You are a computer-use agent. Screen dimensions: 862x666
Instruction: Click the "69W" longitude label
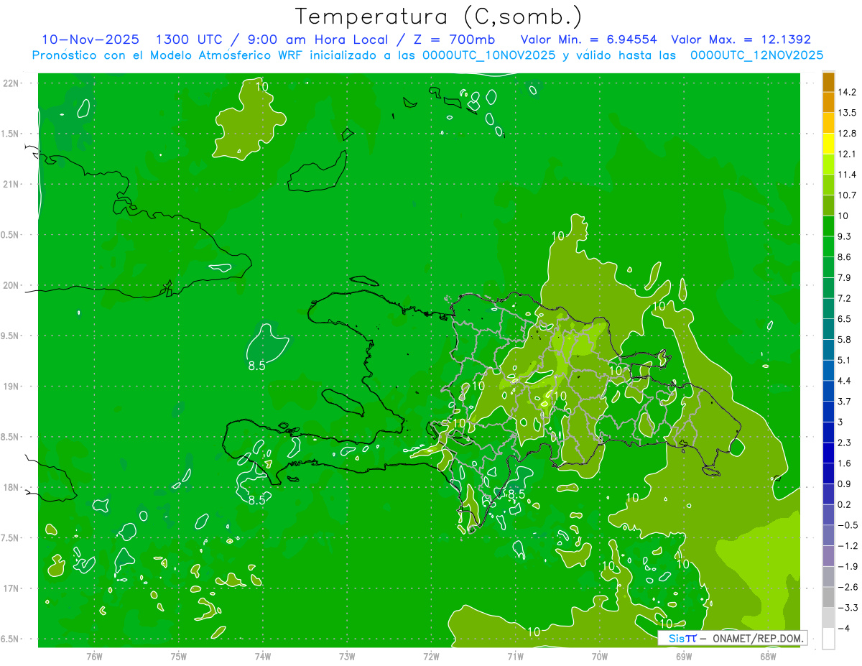point(684,656)
